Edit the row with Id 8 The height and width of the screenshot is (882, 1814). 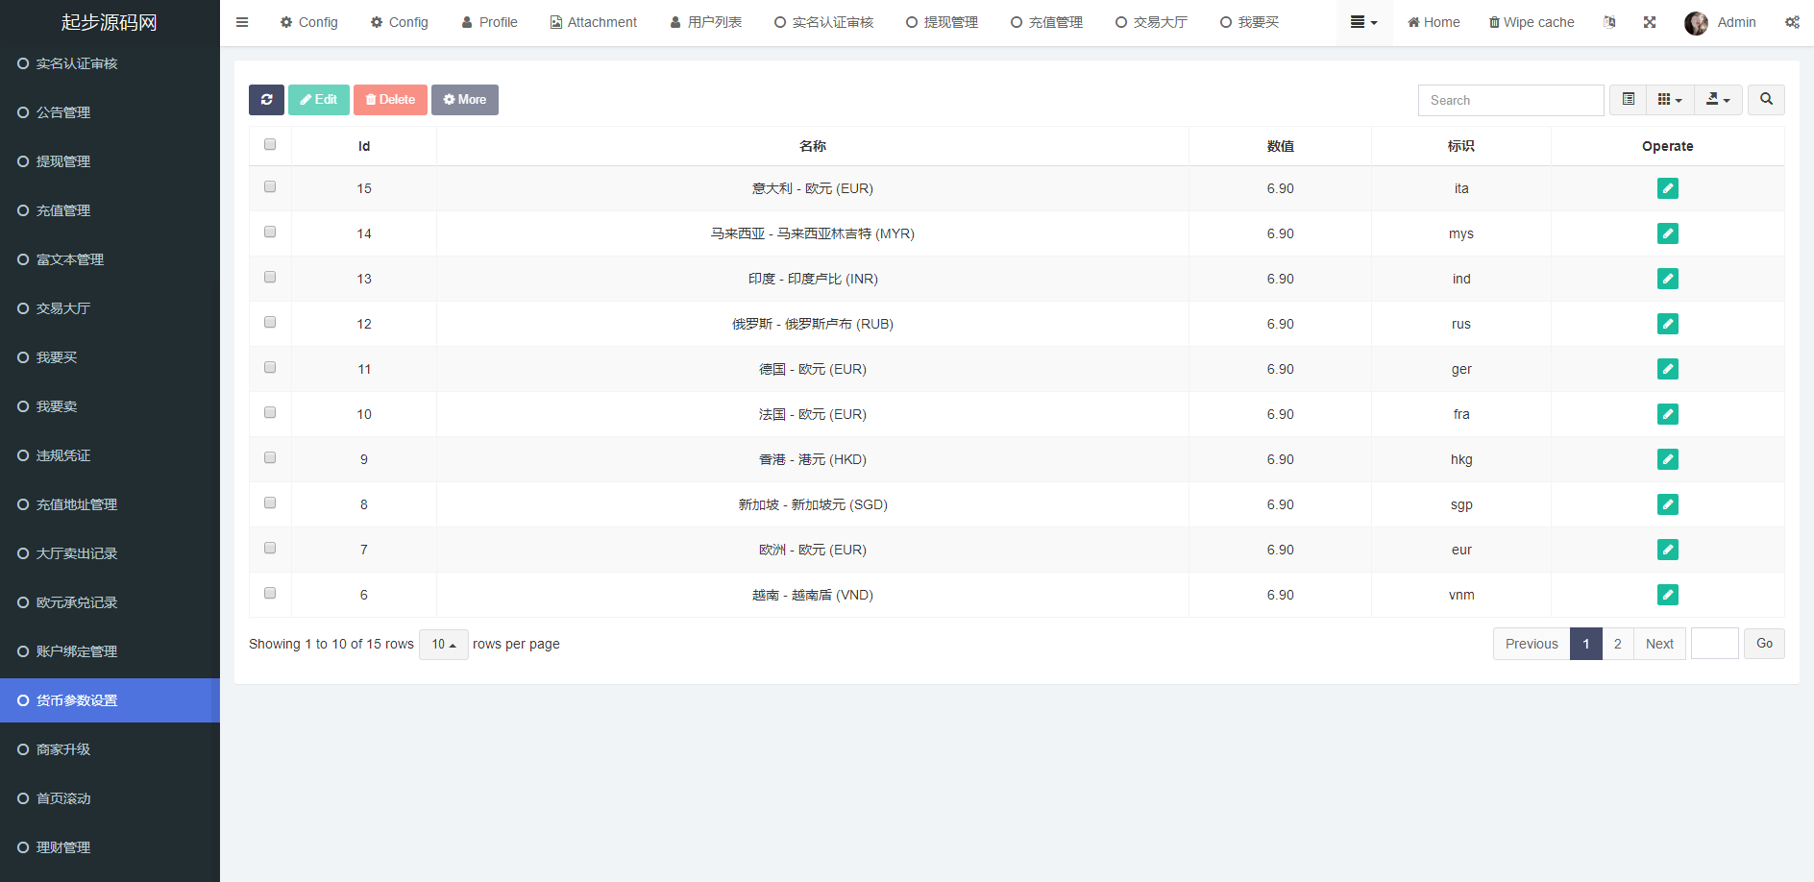tap(1668, 504)
